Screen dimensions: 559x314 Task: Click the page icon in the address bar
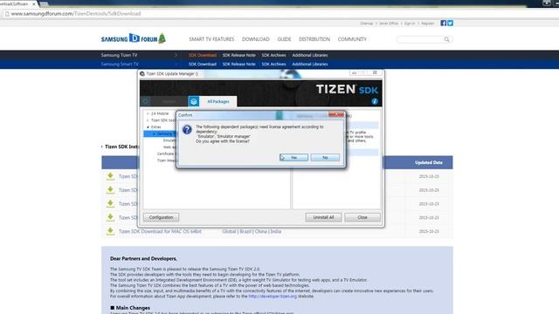click(7, 14)
